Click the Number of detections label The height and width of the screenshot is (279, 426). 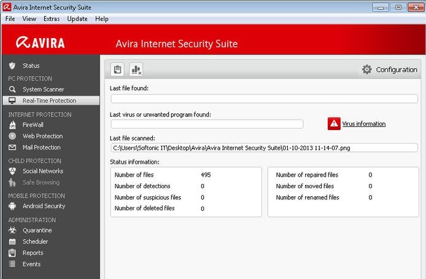click(x=142, y=186)
